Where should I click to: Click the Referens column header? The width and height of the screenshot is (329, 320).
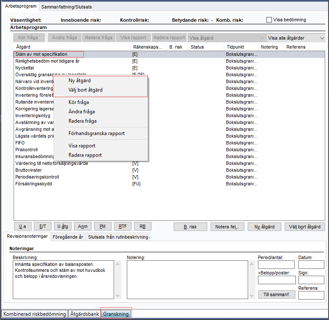pyautogui.click(x=296, y=47)
